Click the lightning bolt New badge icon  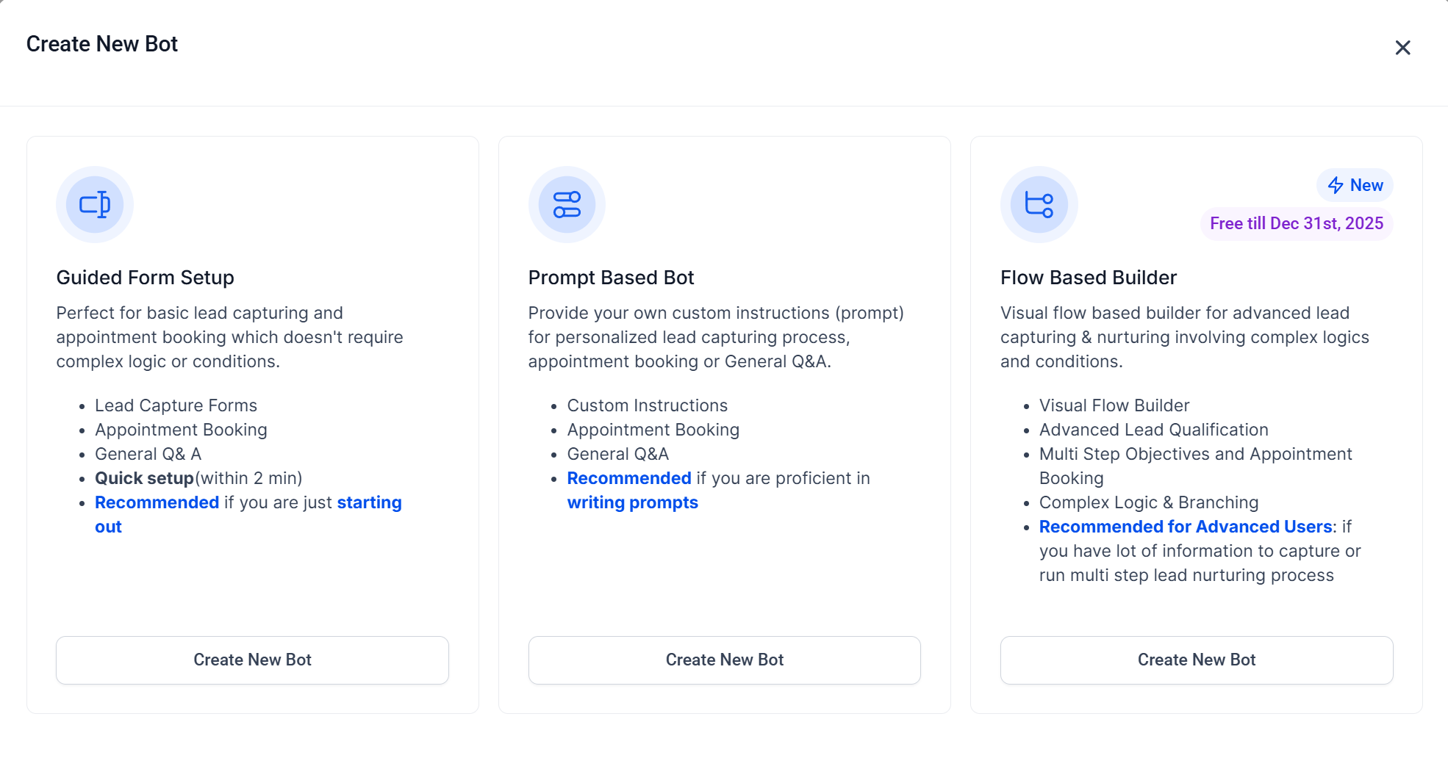click(1336, 186)
